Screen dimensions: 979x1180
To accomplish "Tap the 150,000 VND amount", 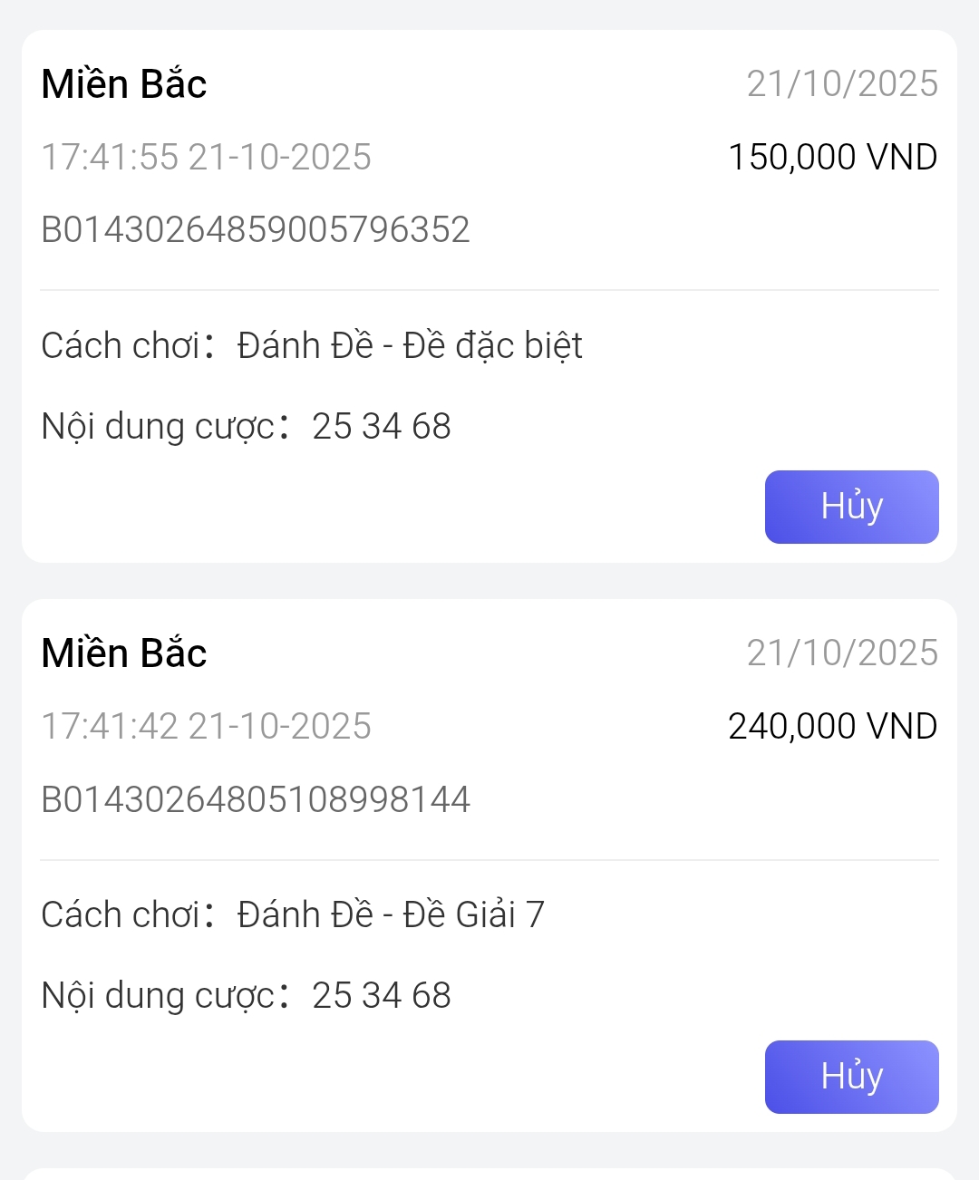I will point(832,157).
